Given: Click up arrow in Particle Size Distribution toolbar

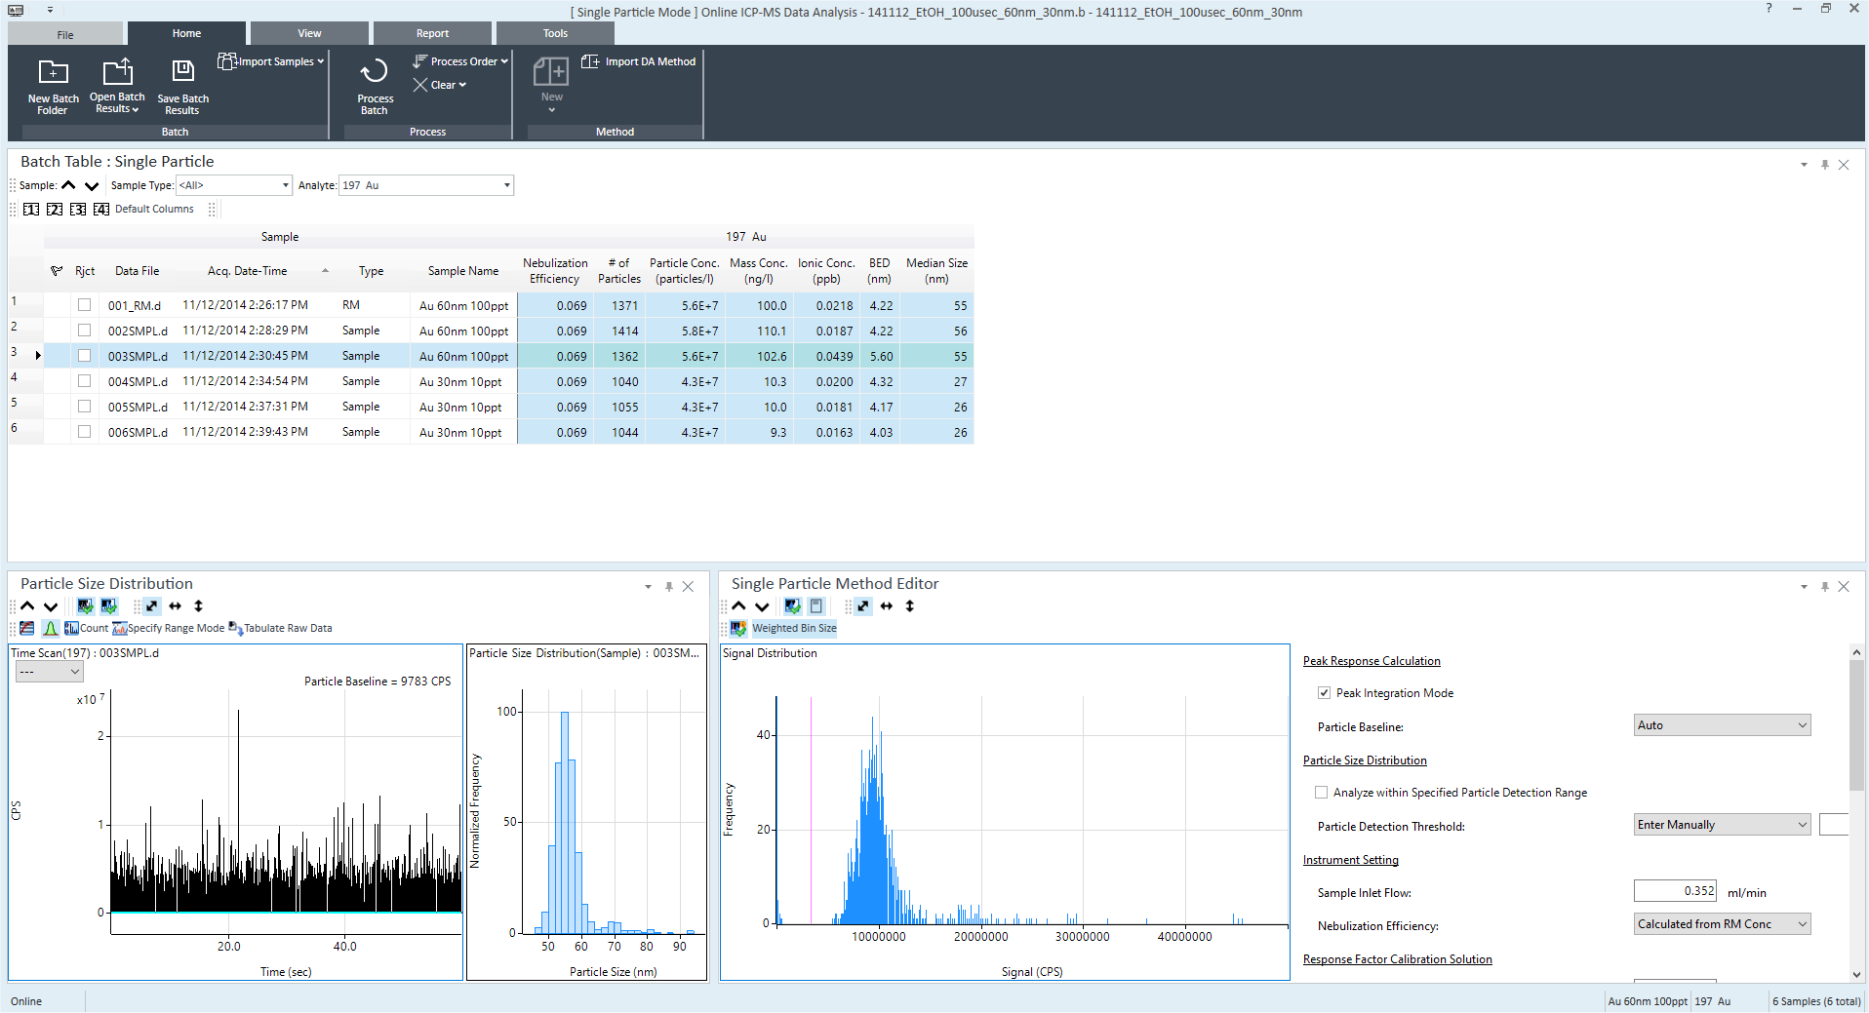Looking at the screenshot, I should pyautogui.click(x=27, y=606).
